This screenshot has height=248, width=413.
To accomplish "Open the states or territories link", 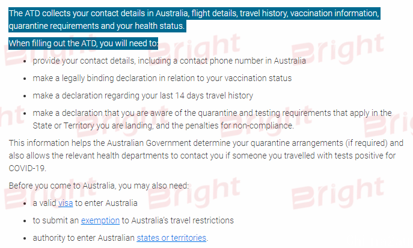I will point(171,238).
